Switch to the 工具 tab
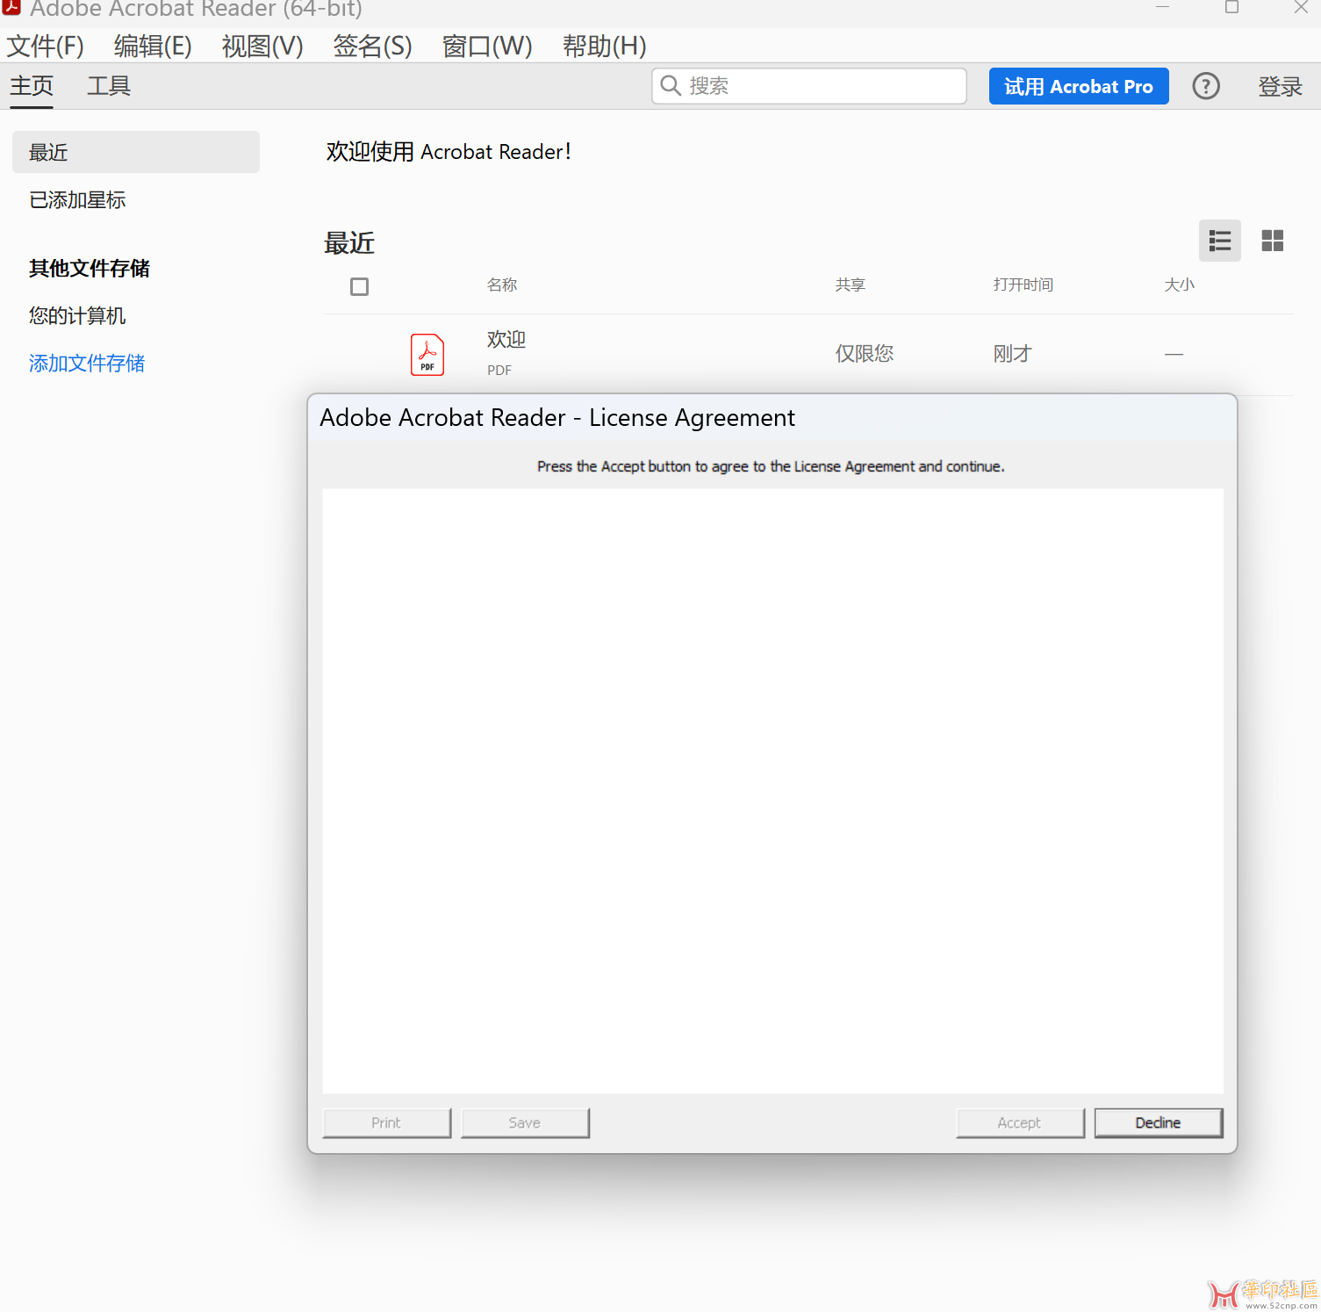Viewport: 1321px width, 1312px height. click(109, 86)
